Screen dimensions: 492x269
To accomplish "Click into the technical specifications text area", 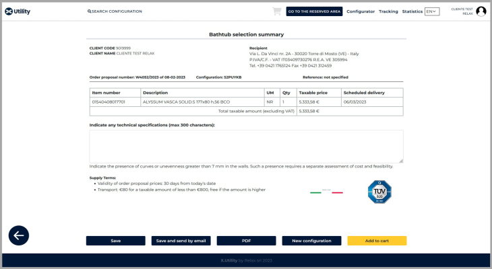I will tap(246, 147).
